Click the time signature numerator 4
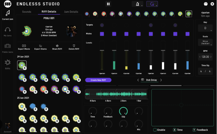 click(201, 71)
